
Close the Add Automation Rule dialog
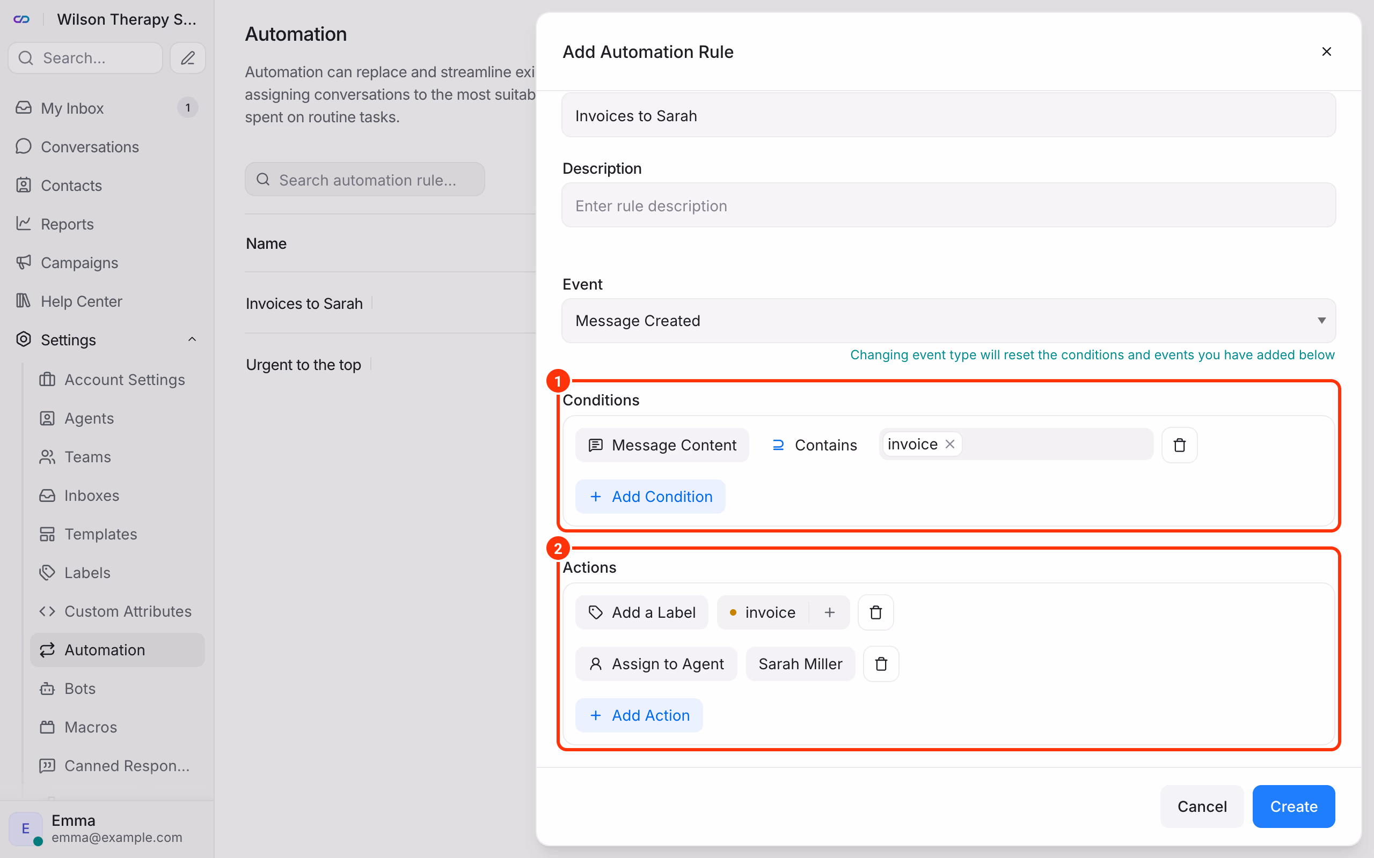click(1326, 51)
